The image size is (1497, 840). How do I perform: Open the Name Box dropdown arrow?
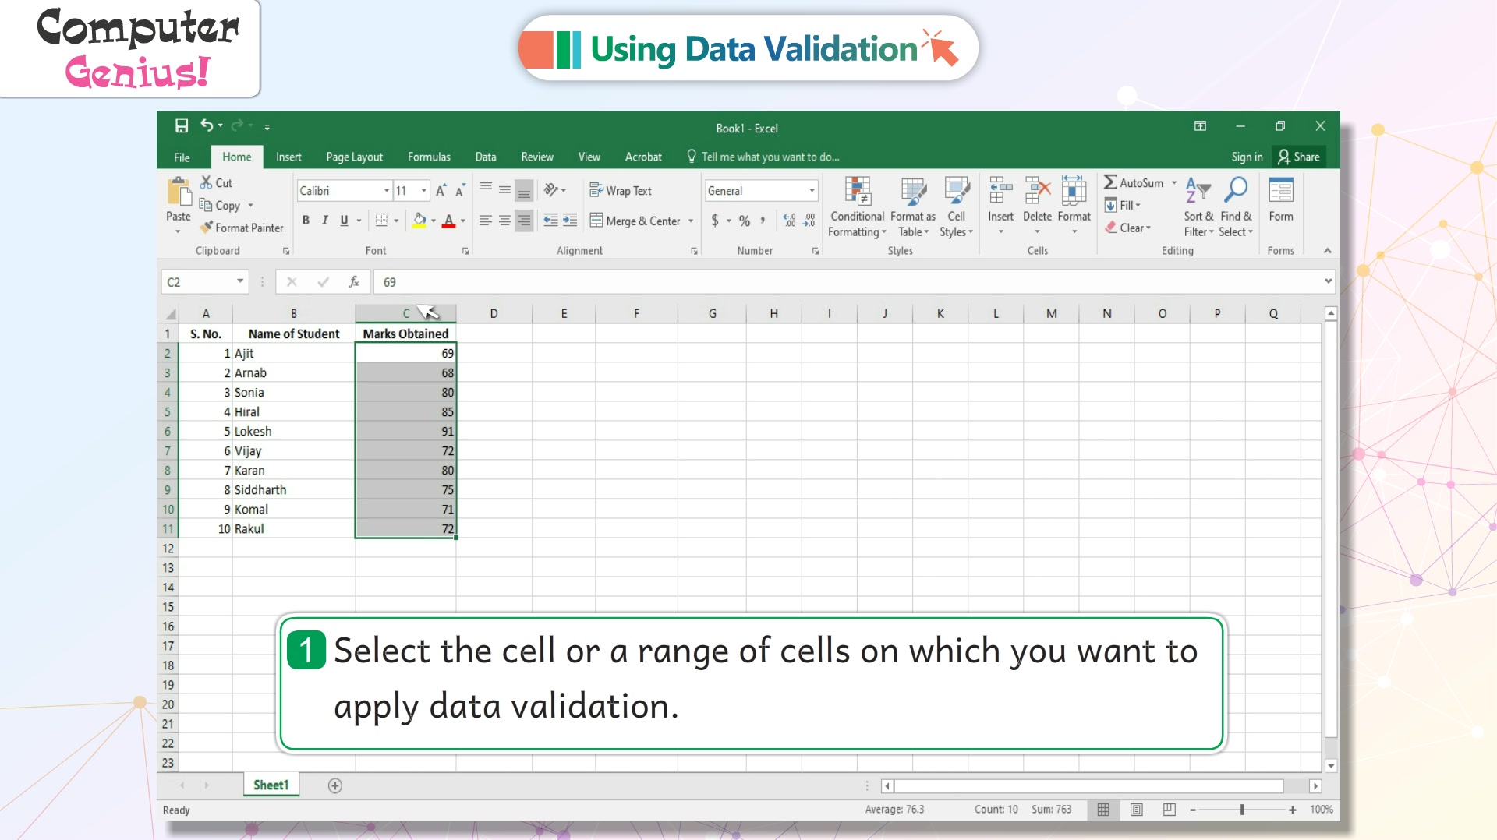(240, 281)
